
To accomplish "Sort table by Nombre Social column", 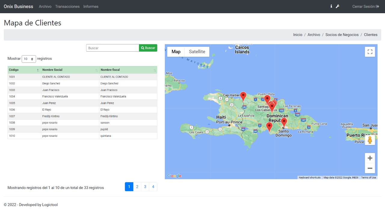I will [x=70, y=70].
